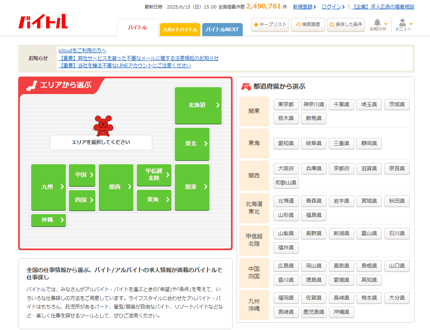Choose 熊本県 prefecture button
Image resolution: width=430 pixels, height=330 pixels.
369,298
